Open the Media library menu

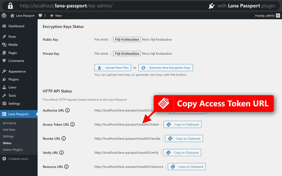(13, 44)
